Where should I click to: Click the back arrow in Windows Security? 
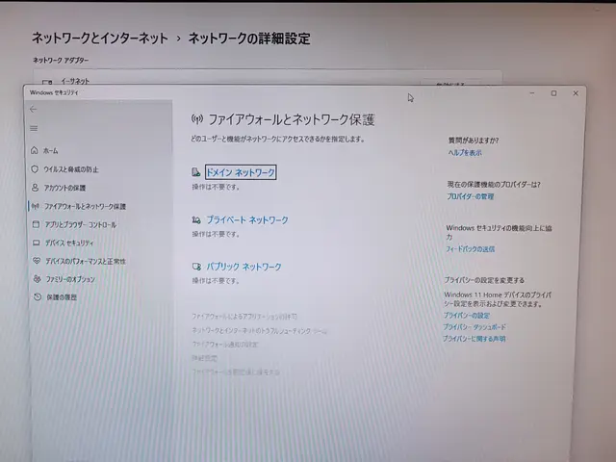click(x=33, y=109)
